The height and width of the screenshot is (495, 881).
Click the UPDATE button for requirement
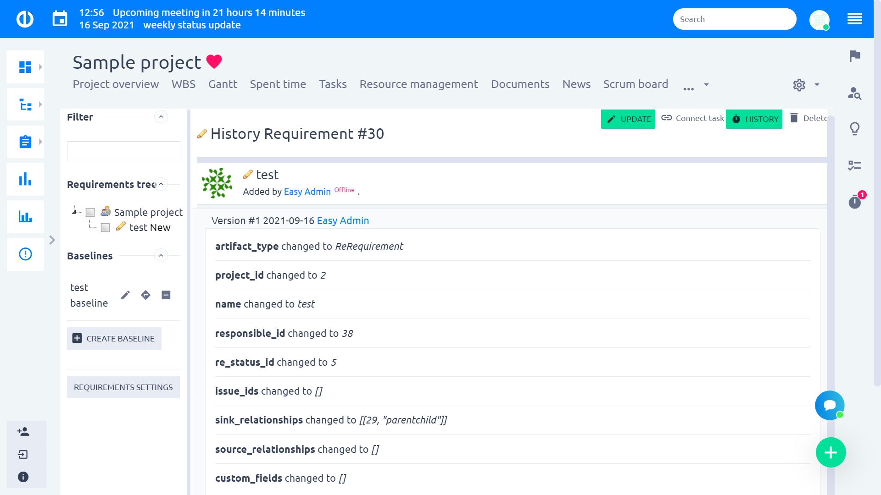(x=628, y=118)
